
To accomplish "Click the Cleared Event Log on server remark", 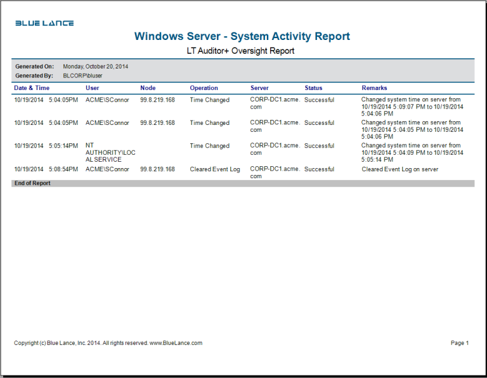I will pyautogui.click(x=400, y=169).
